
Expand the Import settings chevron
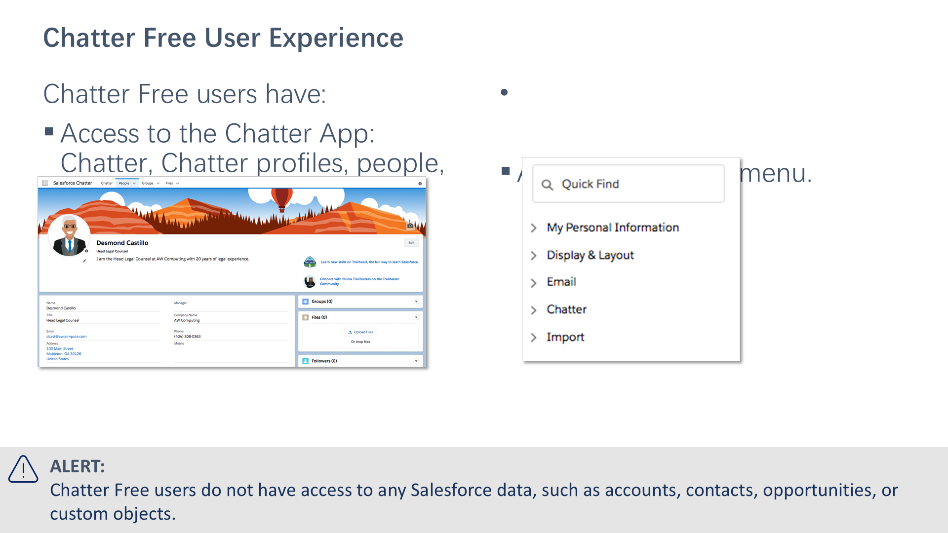click(534, 338)
